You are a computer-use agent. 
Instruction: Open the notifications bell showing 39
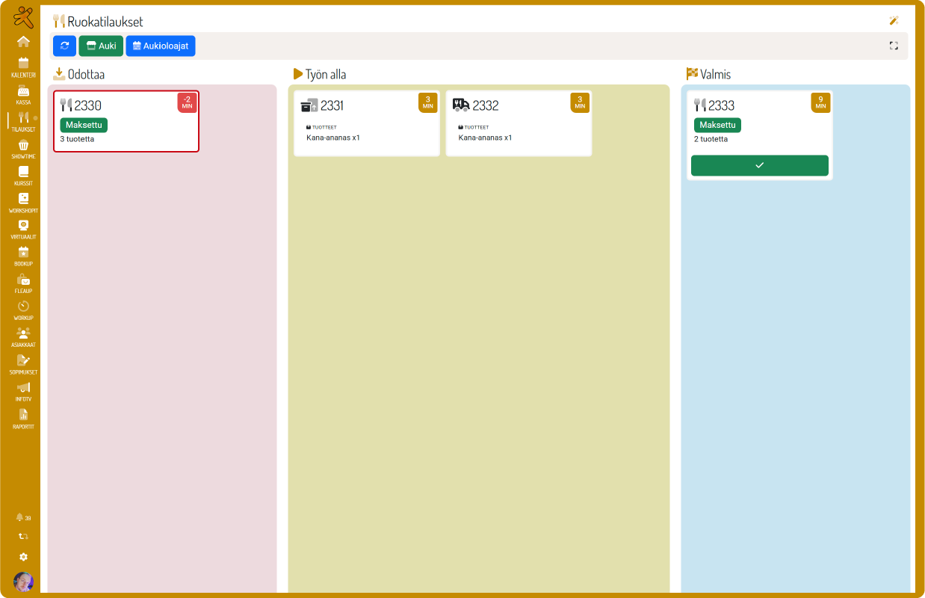click(23, 517)
